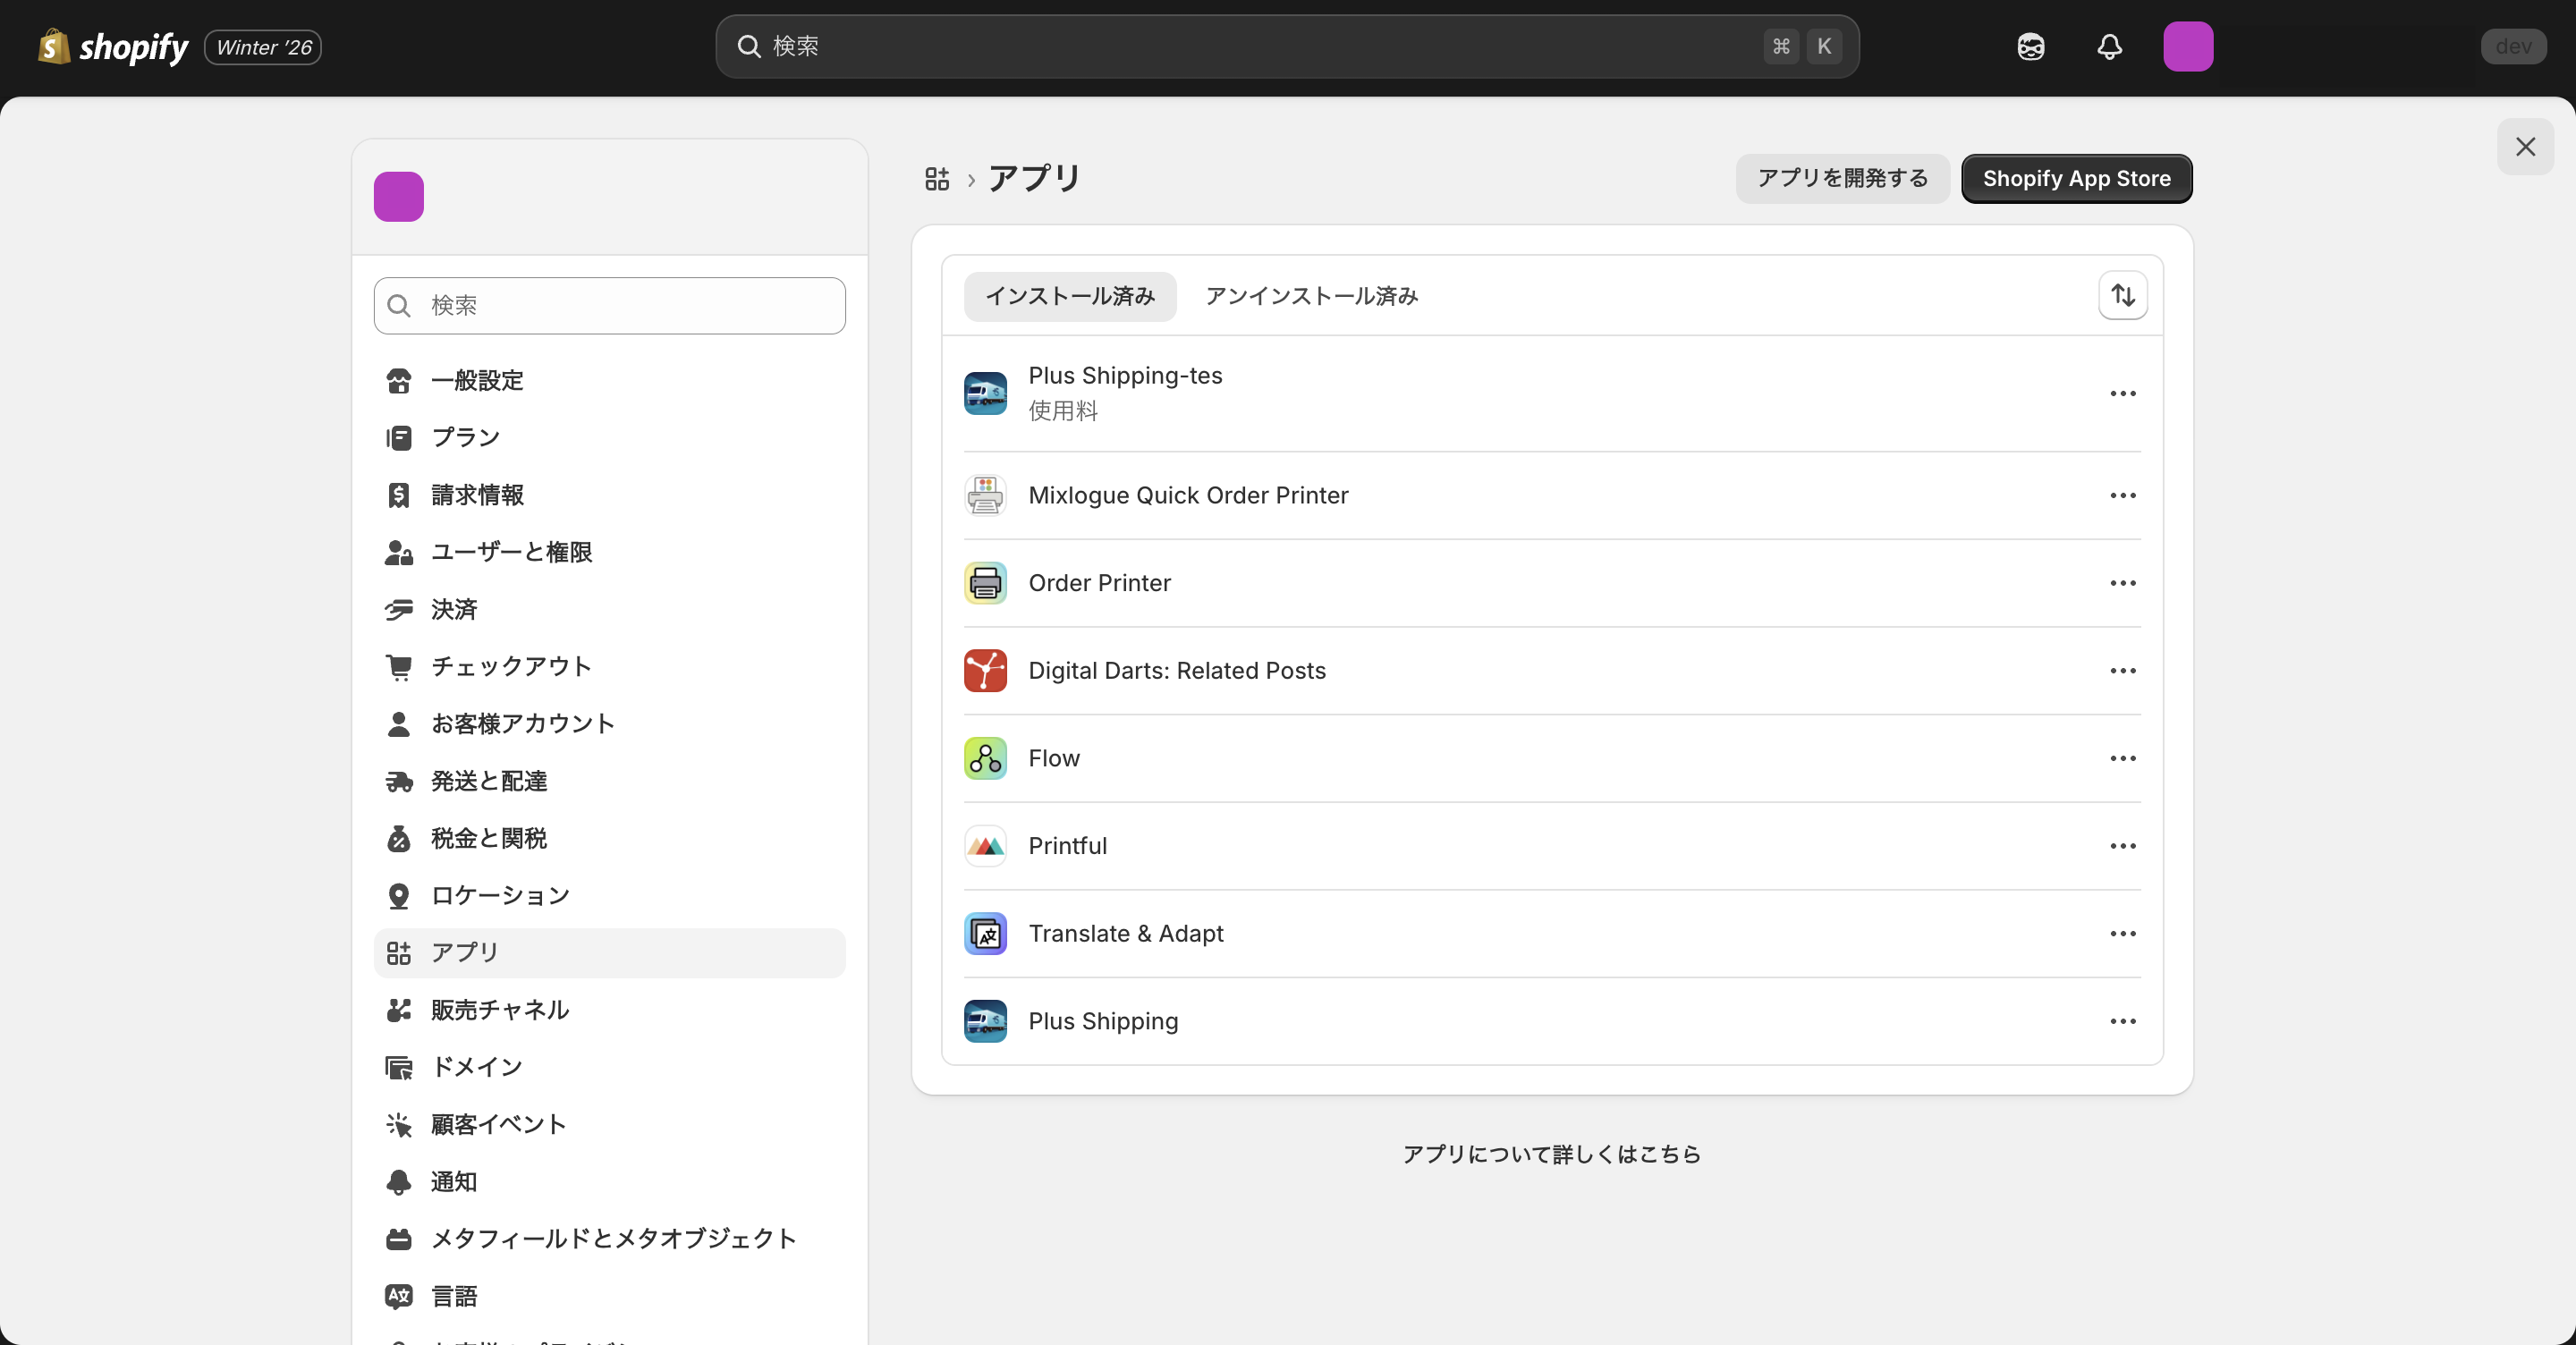Open the Printful app
Viewport: 2576px width, 1345px height.
coord(1066,845)
